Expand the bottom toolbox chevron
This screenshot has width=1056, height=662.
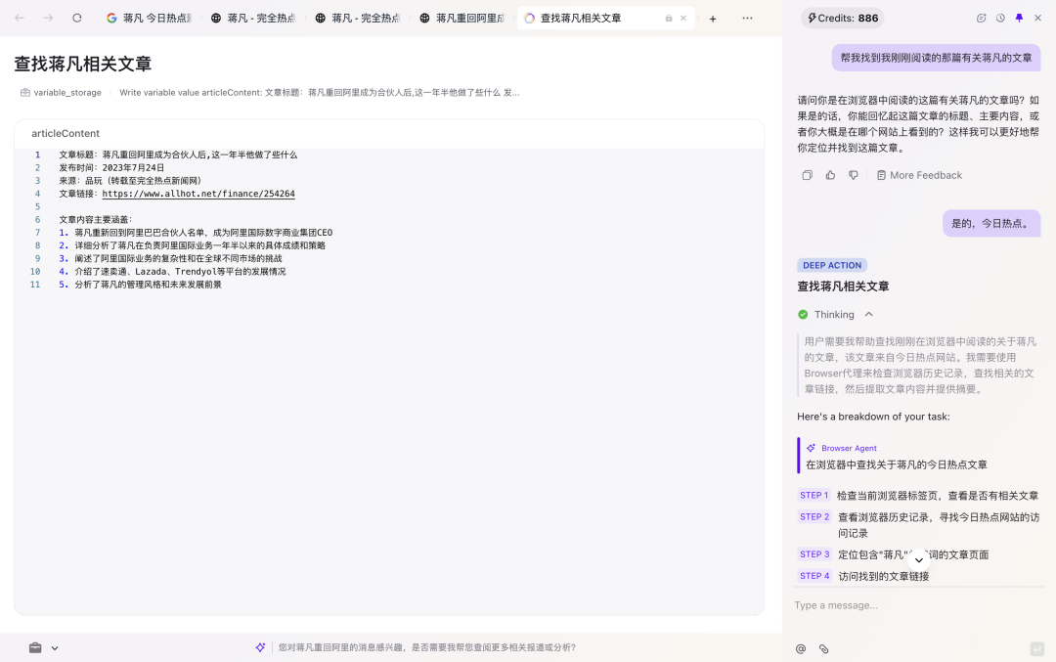click(x=54, y=647)
